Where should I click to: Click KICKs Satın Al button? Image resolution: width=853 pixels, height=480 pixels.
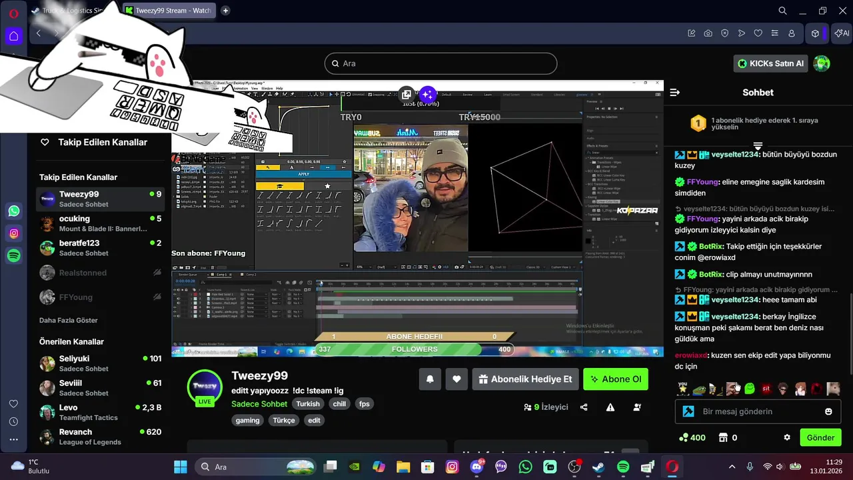[772, 63]
